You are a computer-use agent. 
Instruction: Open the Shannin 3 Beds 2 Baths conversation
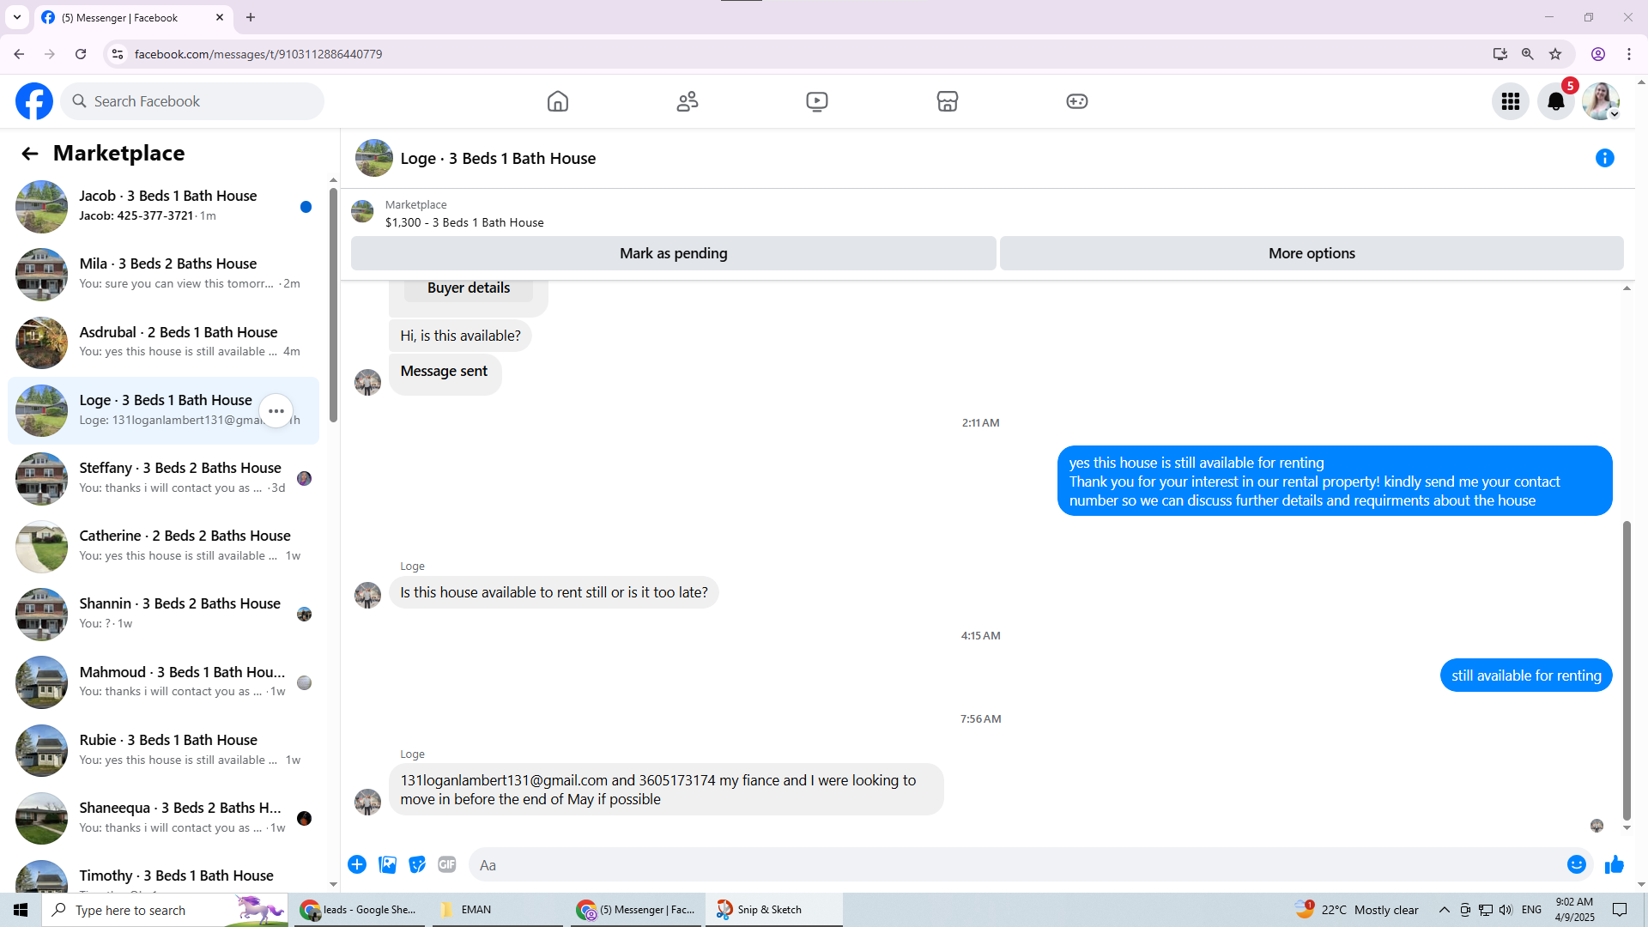tap(163, 615)
